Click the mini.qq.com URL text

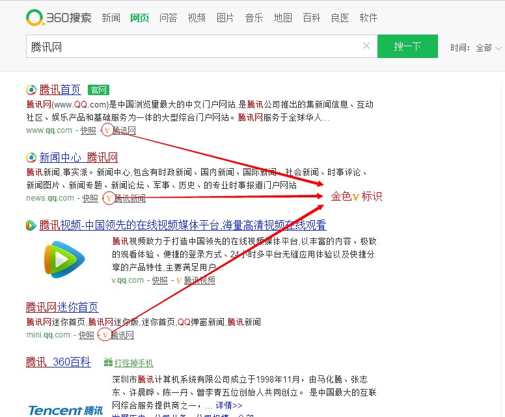click(48, 335)
